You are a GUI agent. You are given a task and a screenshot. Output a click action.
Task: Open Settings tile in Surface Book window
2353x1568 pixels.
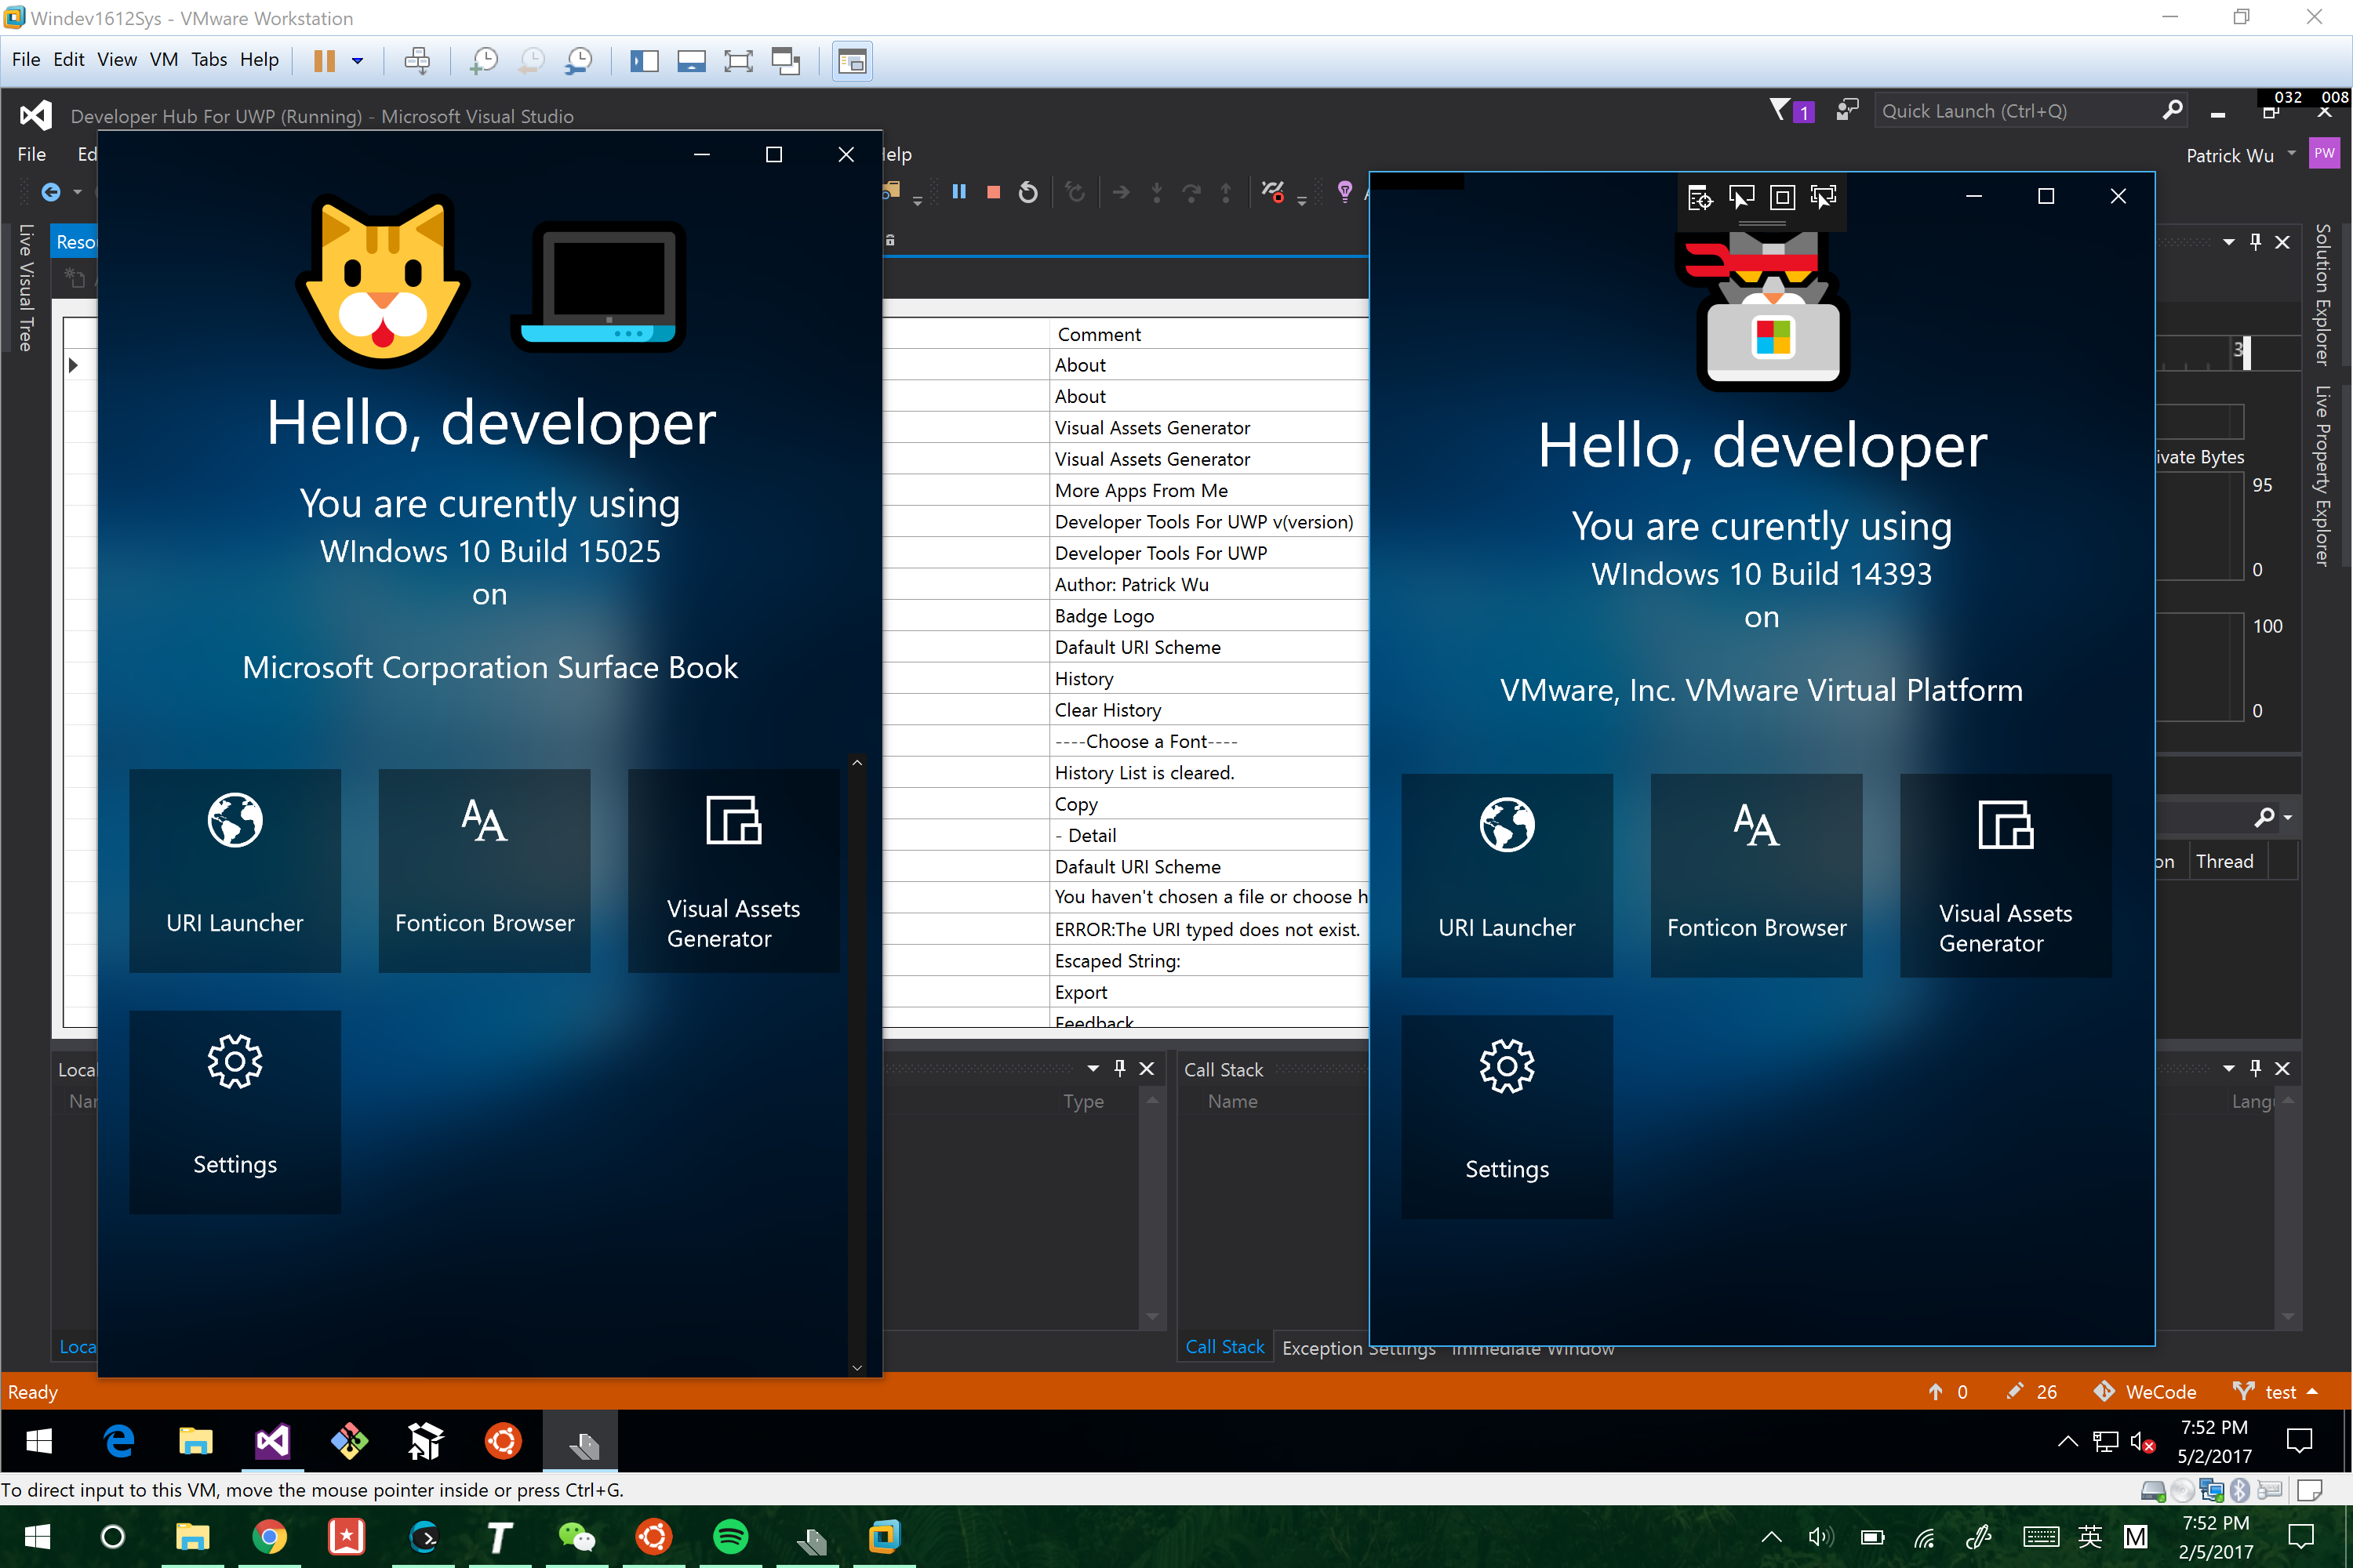pos(235,1112)
